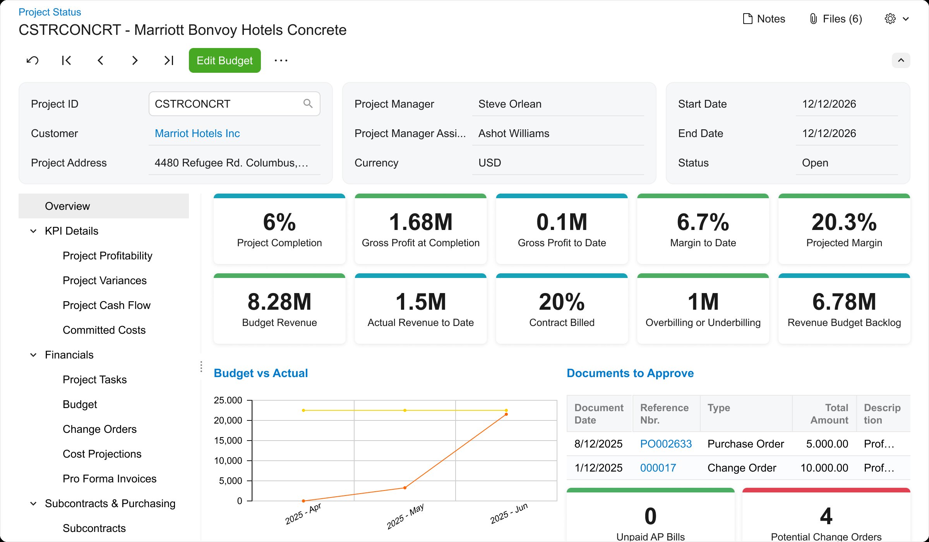929x542 pixels.
Task: Open Notes with the page icon
Action: (764, 19)
